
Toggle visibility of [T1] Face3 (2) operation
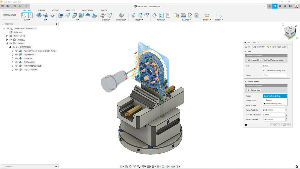click(16, 62)
